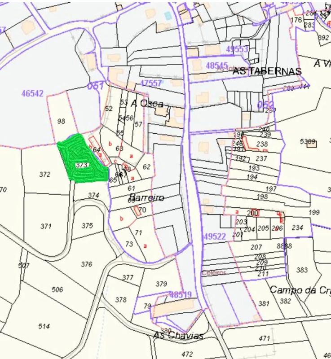Select parcel 98 above the green plot
Image resolution: width=331 pixels, height=359 pixels.
[62, 121]
